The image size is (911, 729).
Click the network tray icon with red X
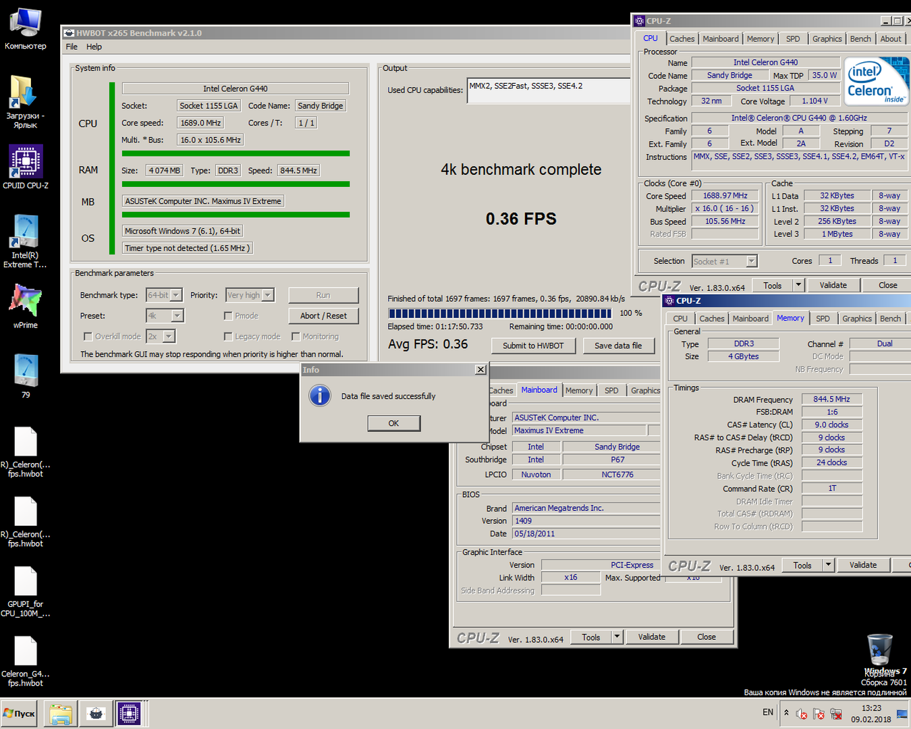[836, 713]
